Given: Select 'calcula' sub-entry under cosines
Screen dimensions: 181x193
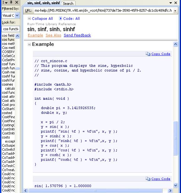Looking at the screenshot, I should 10,89.
